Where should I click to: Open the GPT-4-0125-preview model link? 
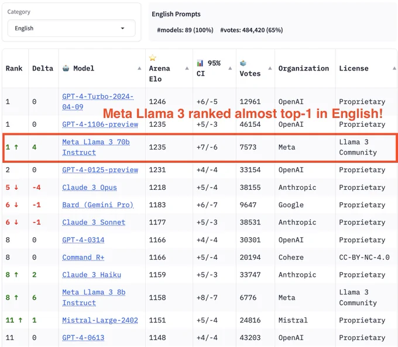coord(100,169)
